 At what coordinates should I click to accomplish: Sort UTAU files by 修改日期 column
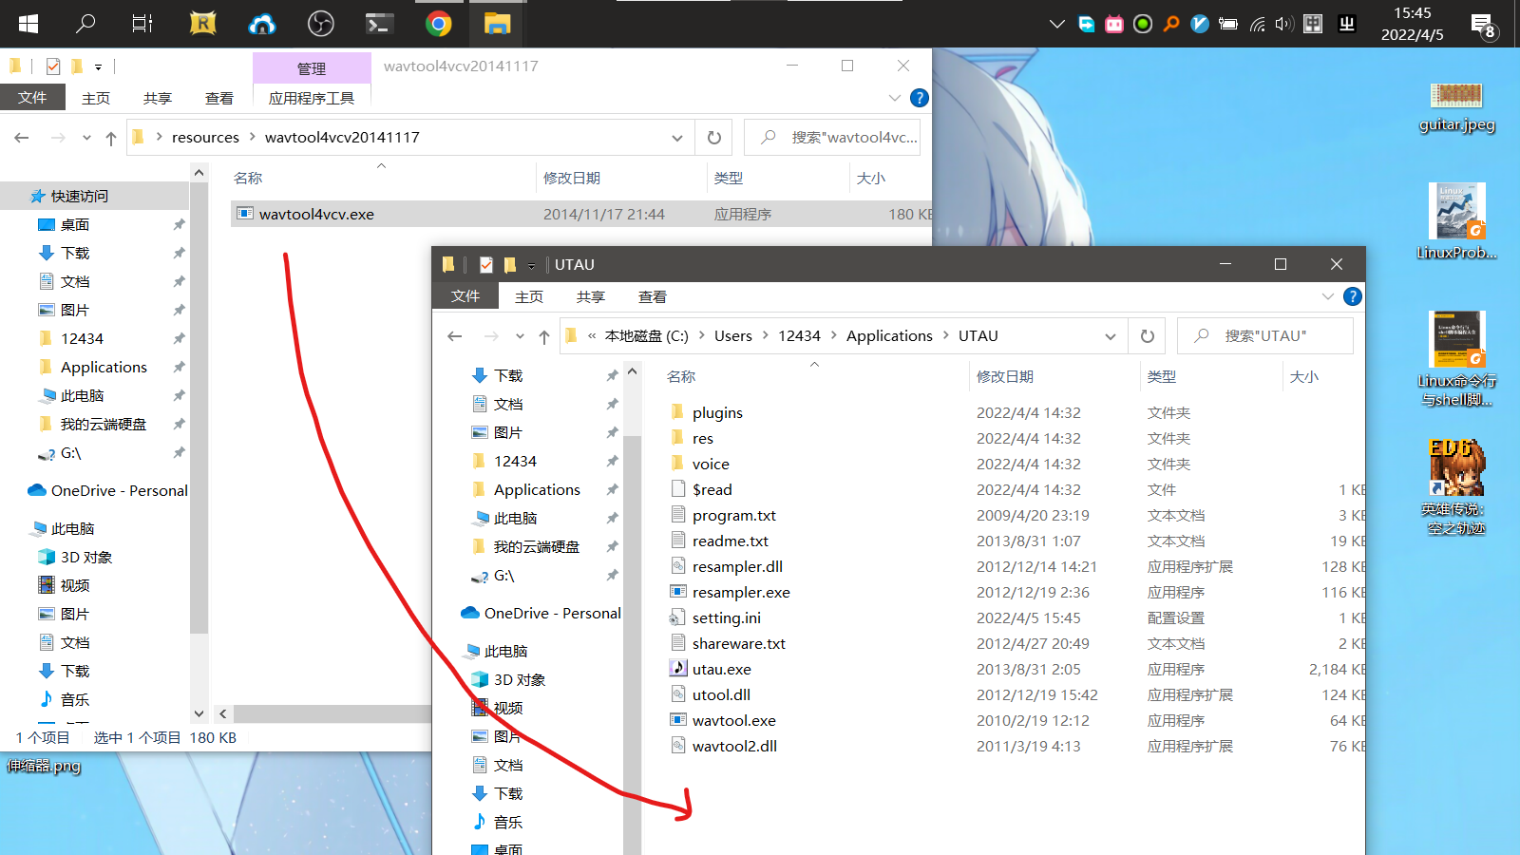(1005, 377)
